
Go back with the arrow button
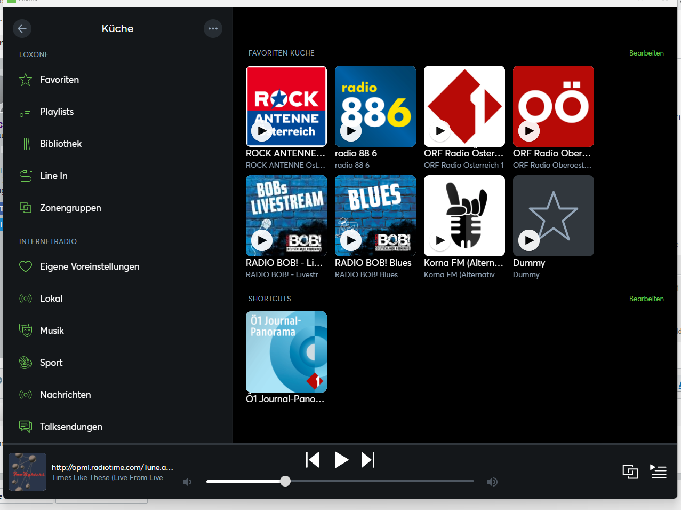pos(22,29)
